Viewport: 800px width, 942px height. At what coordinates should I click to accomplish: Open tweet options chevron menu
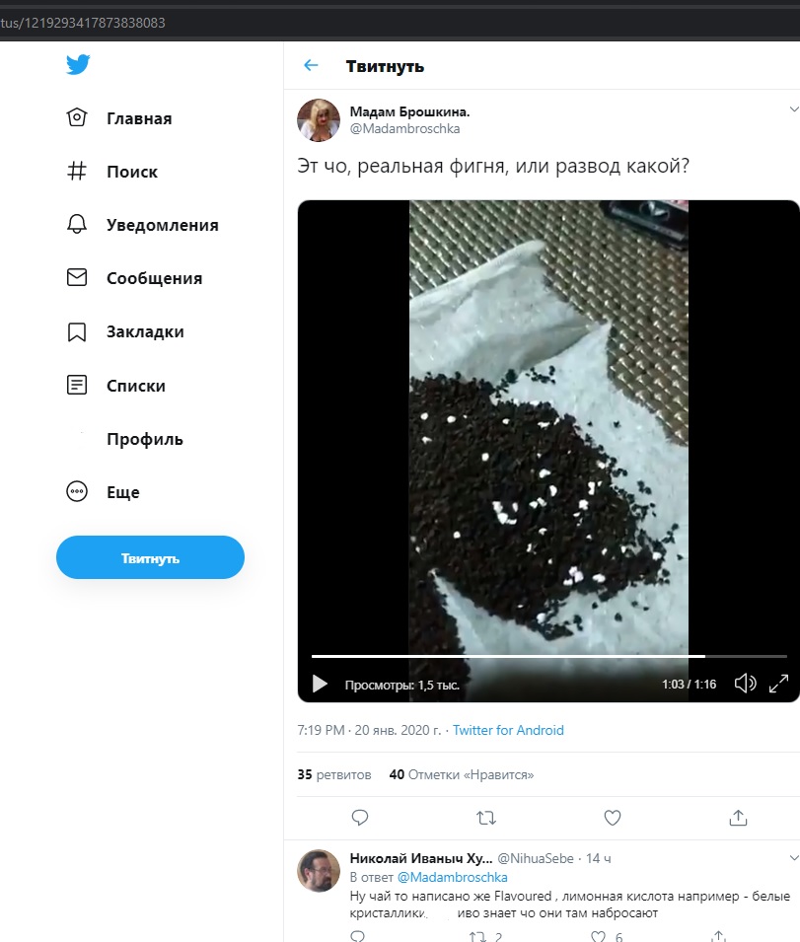tap(794, 109)
